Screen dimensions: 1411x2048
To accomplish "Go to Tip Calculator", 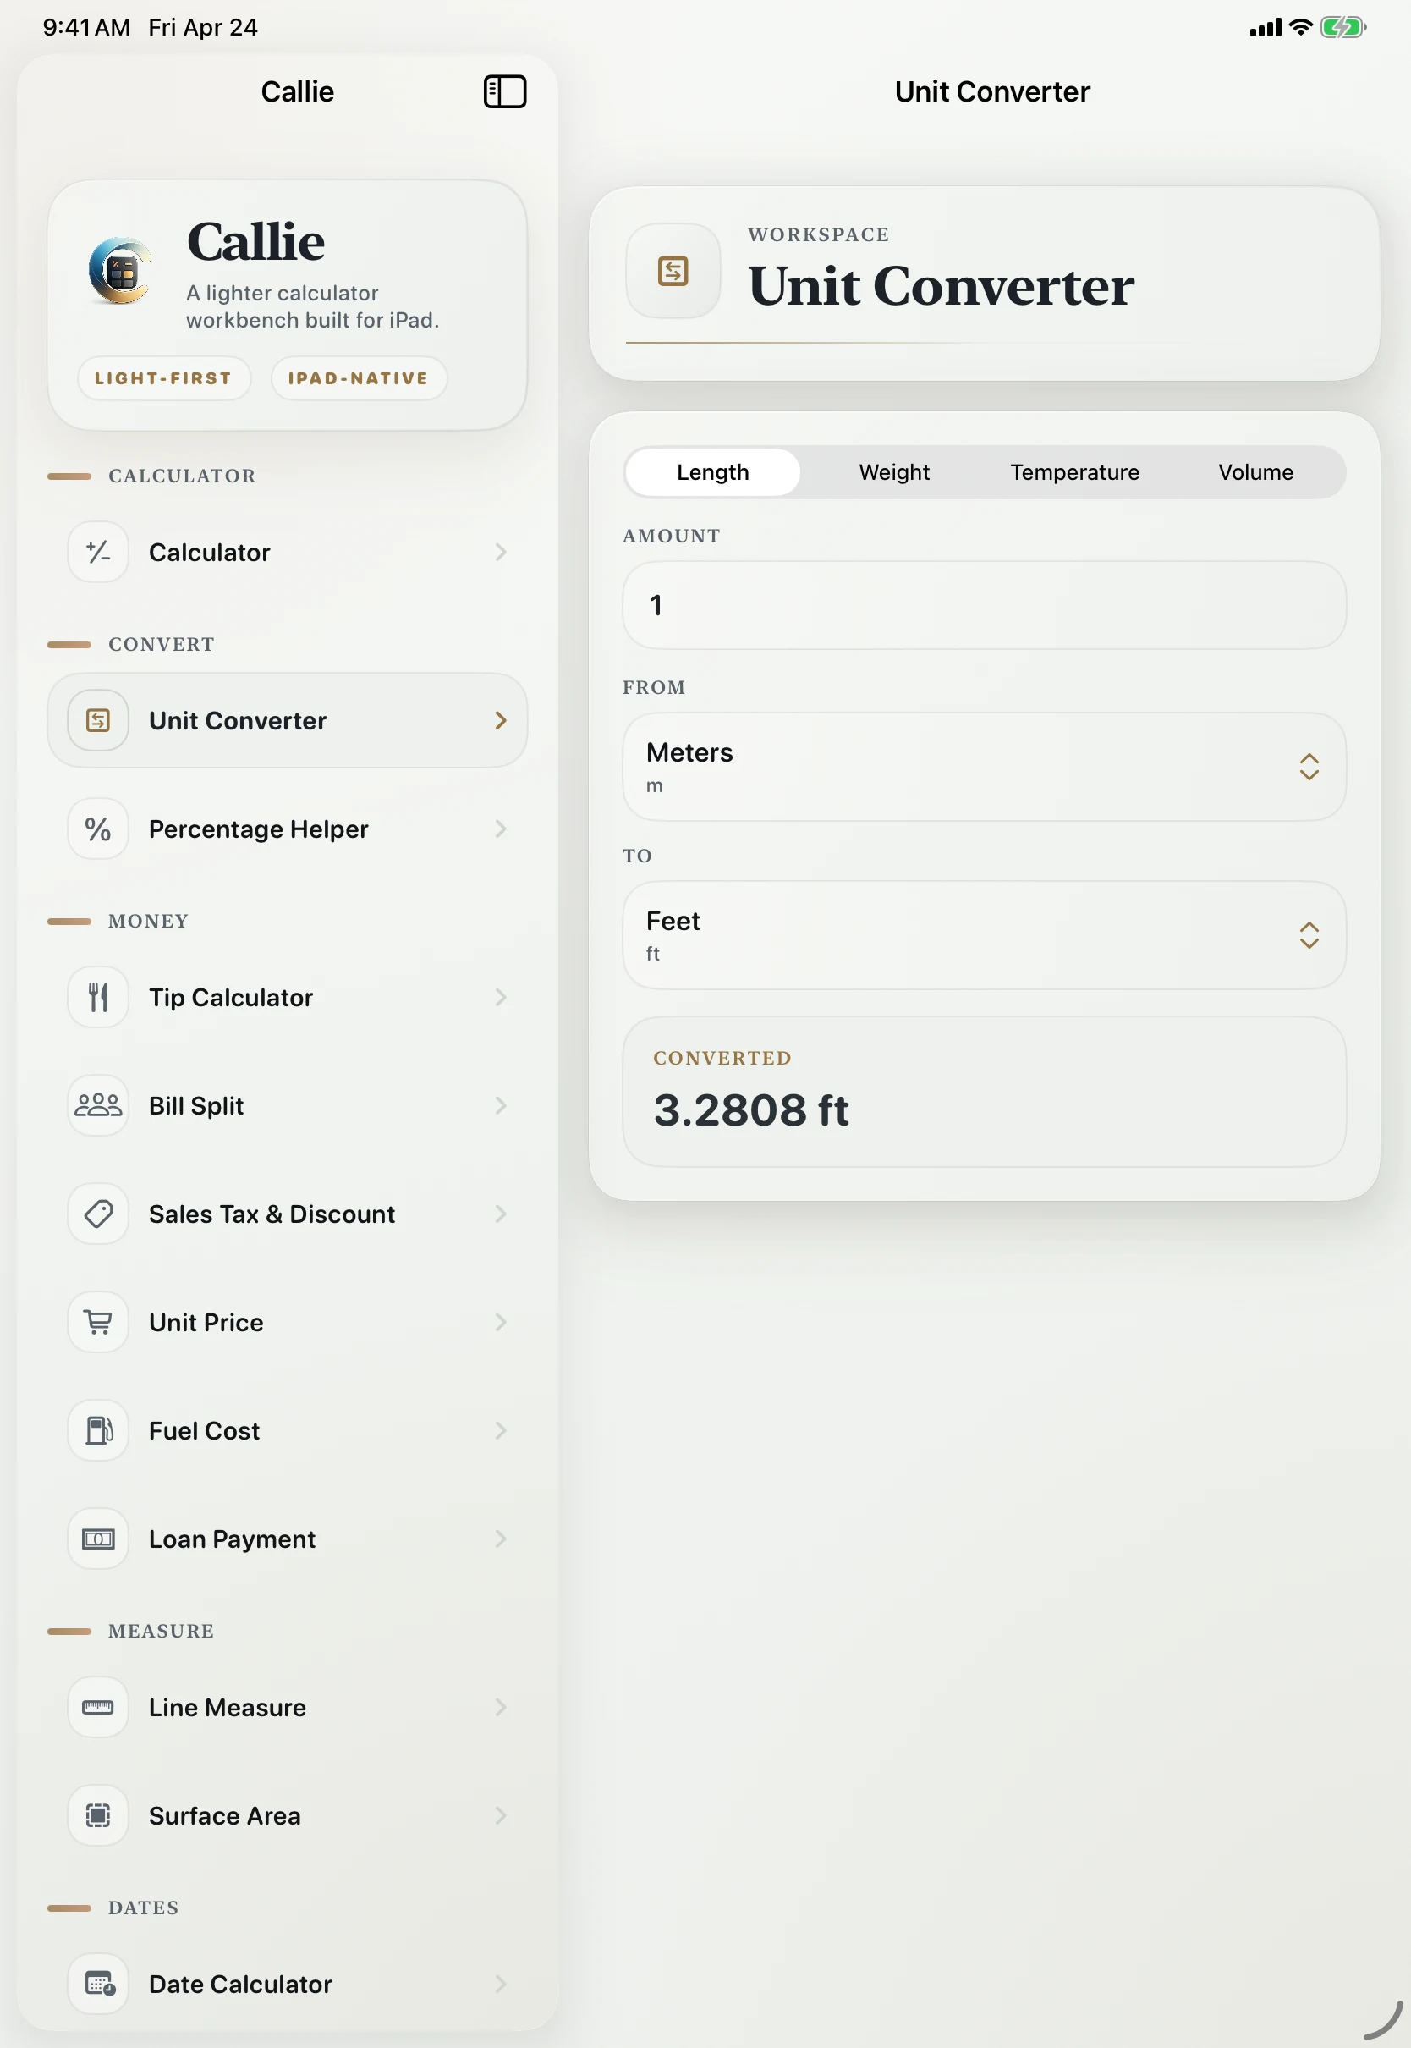I will (288, 998).
